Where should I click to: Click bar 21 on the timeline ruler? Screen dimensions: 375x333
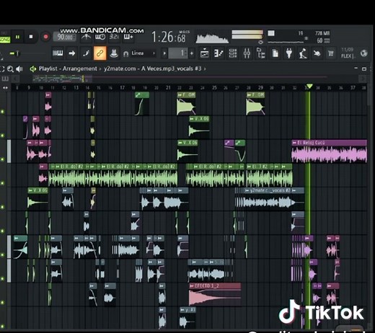[x=168, y=88]
